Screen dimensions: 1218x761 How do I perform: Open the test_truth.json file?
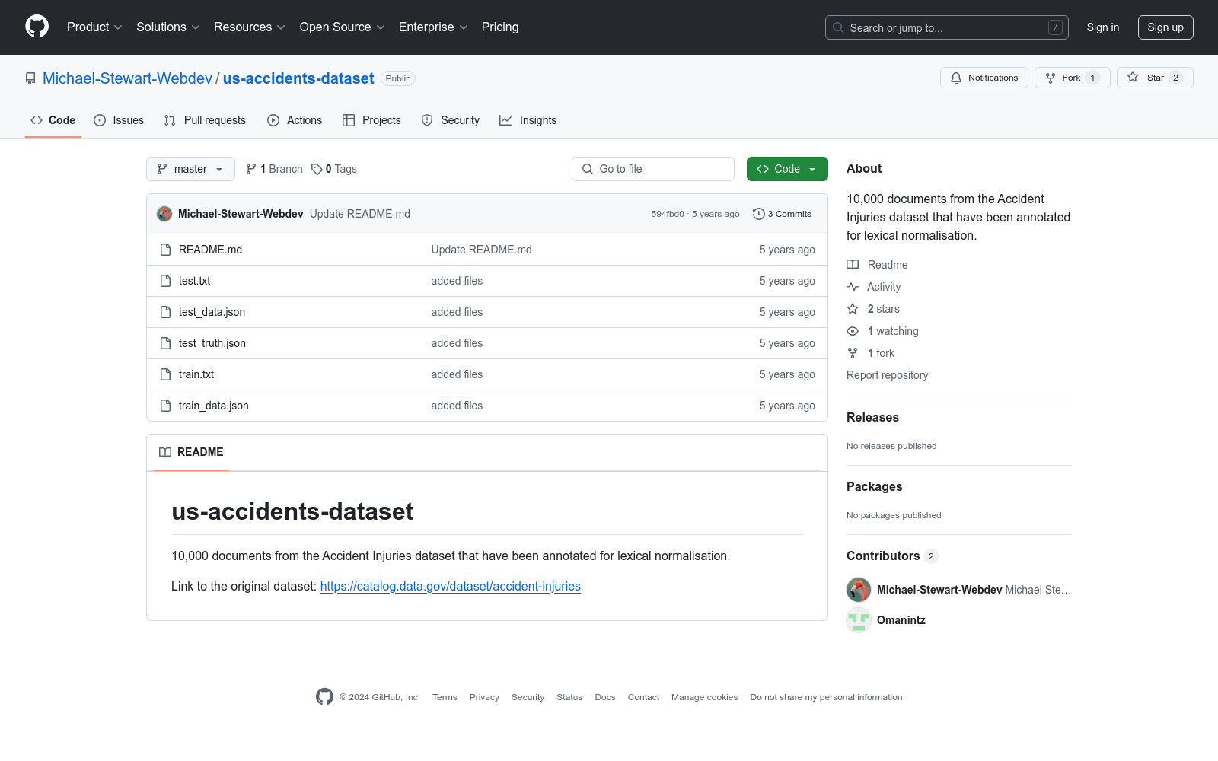pyautogui.click(x=212, y=343)
